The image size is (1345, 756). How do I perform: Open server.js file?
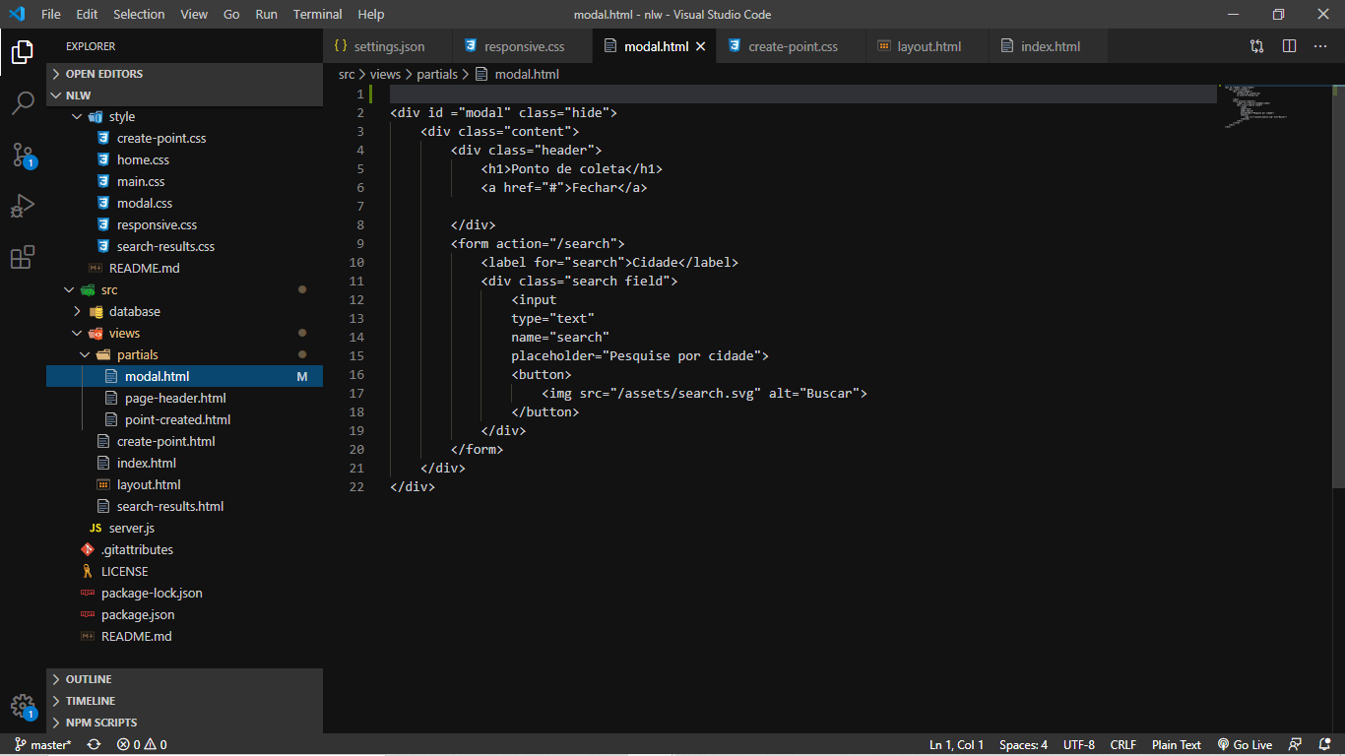(x=184, y=528)
